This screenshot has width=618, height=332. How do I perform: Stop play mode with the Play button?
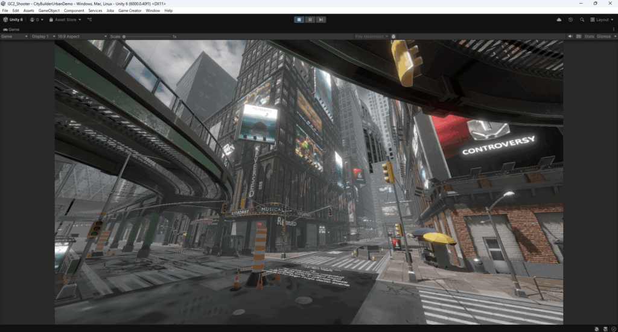[299, 19]
